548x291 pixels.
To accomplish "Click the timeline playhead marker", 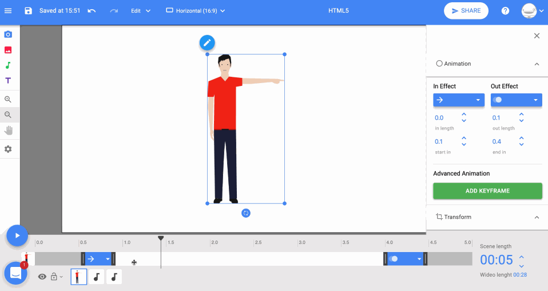I will point(161,238).
